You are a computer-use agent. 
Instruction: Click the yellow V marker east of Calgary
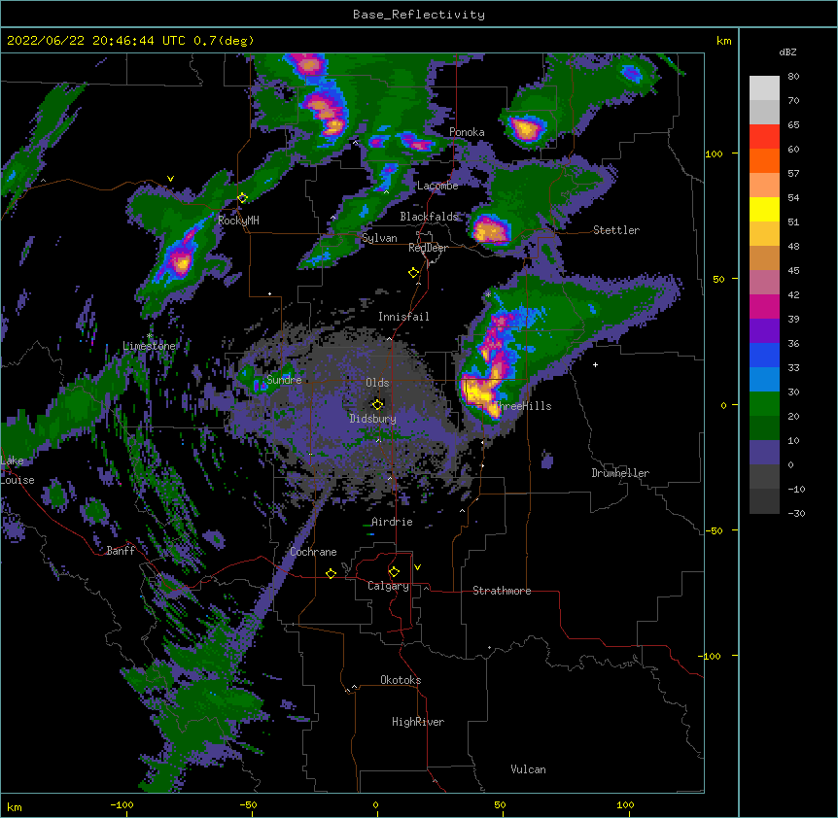[x=417, y=567]
